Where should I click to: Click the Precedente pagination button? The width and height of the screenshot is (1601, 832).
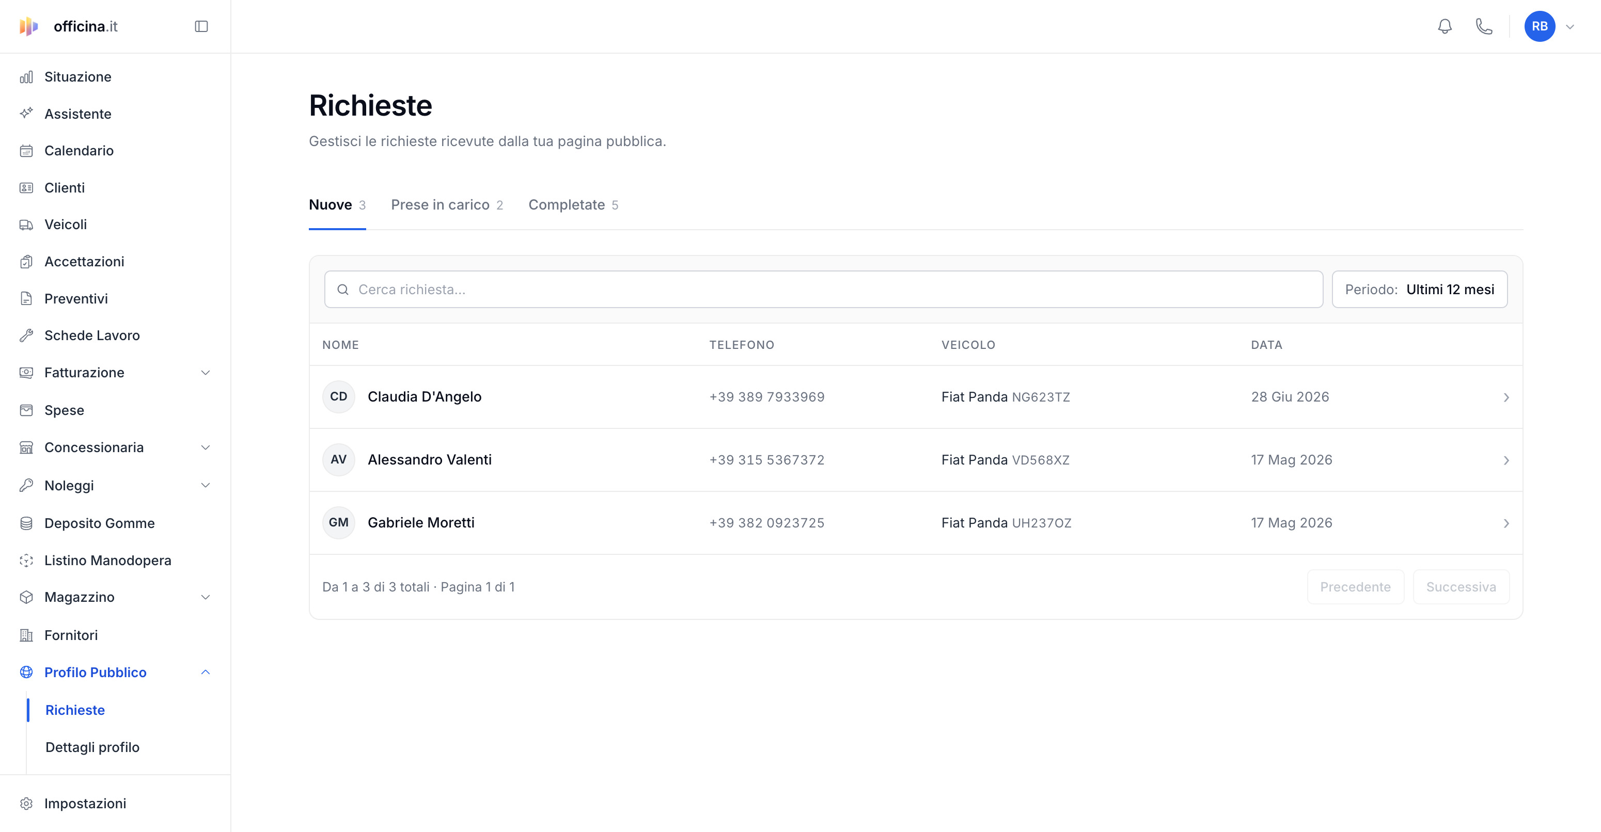[1356, 587]
